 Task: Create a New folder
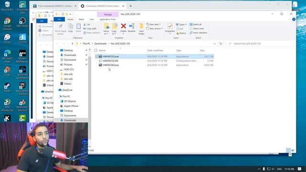[142, 29]
